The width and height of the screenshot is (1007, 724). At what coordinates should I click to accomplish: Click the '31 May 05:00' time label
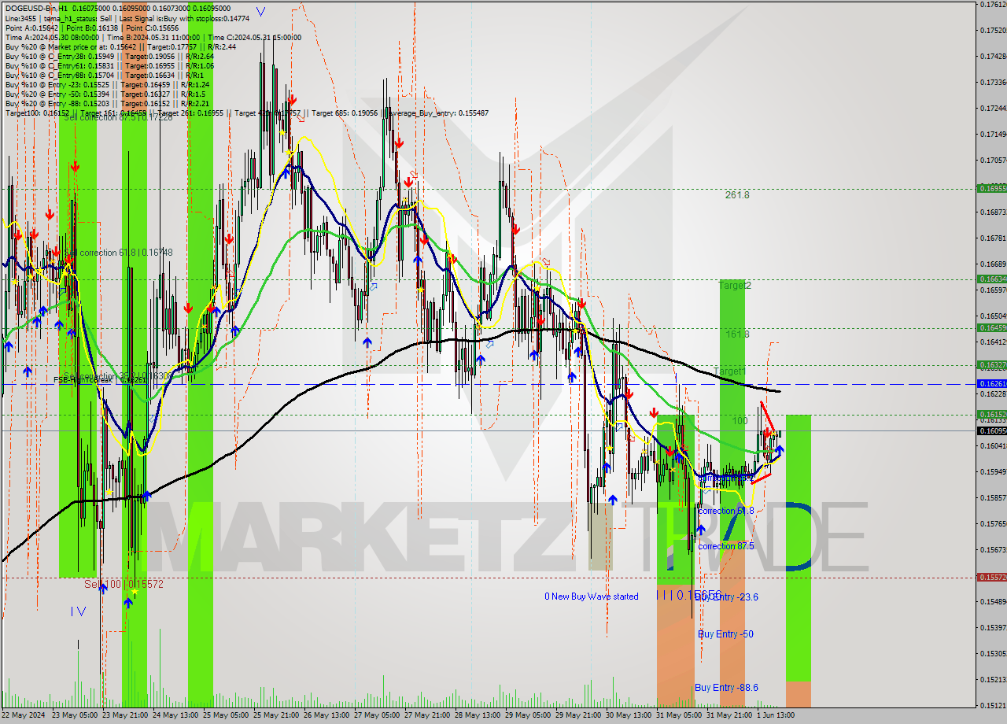point(679,715)
